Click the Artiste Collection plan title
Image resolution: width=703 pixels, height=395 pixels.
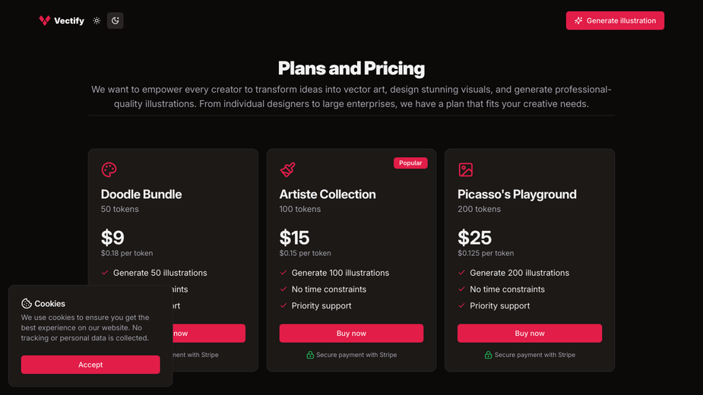pyautogui.click(x=328, y=194)
